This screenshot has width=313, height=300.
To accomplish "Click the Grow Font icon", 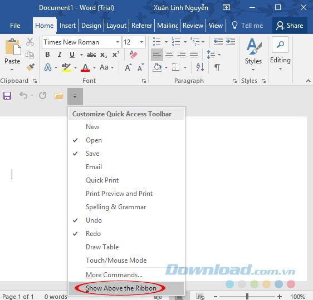I will 128,67.
